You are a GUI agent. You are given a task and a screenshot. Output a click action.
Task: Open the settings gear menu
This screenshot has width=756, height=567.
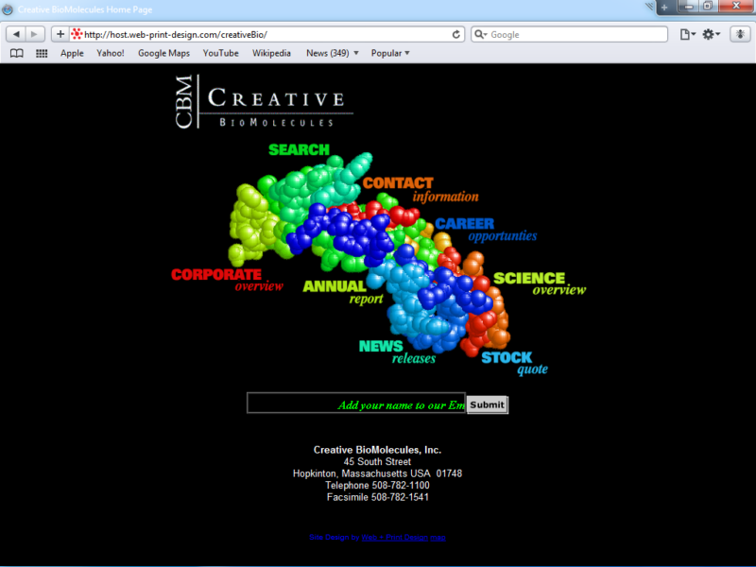[x=711, y=34]
